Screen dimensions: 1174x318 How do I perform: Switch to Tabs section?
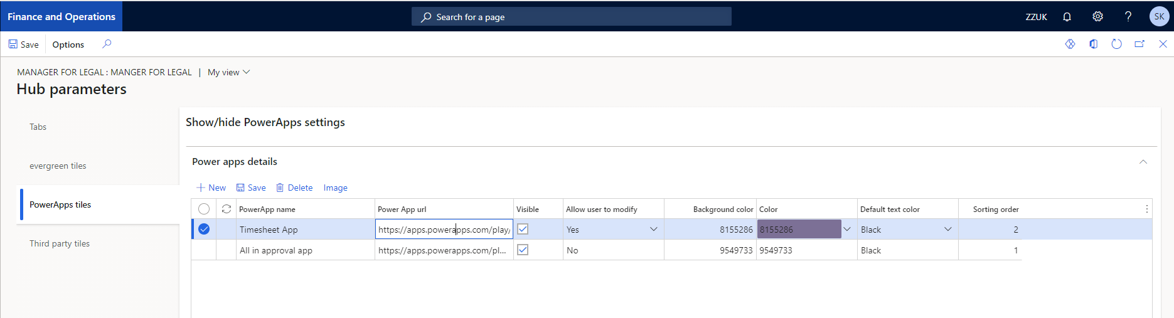click(x=38, y=127)
